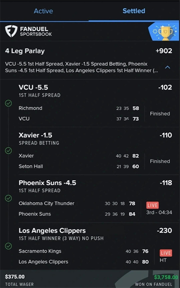
Task: Click the Los Angeles Clippers leg title
Action: click(52, 230)
